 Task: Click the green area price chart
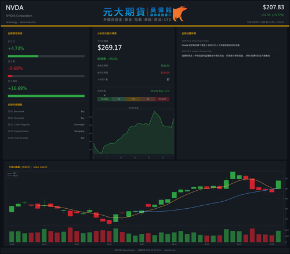(133, 132)
